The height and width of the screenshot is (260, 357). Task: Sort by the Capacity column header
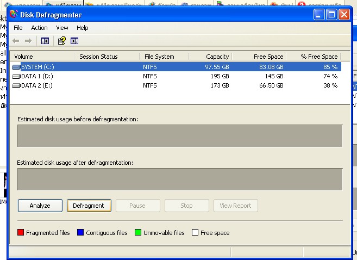[210, 57]
